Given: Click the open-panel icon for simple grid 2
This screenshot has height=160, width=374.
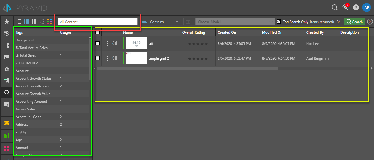Looking at the screenshot, I should 115,58.
